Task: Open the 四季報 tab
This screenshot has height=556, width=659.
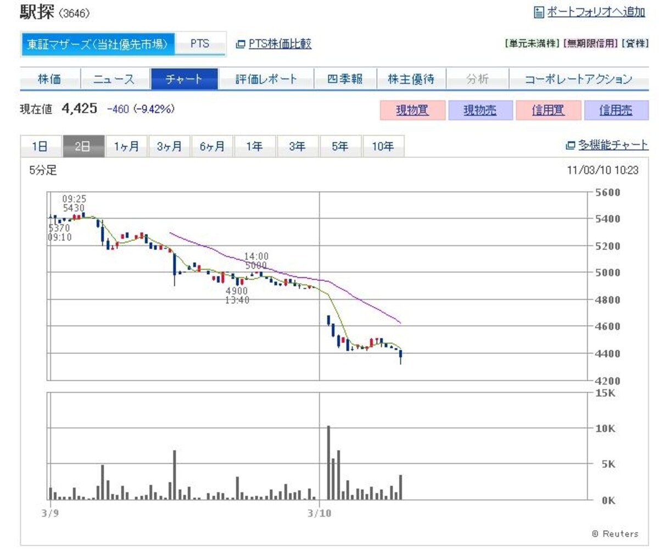Action: coord(345,79)
